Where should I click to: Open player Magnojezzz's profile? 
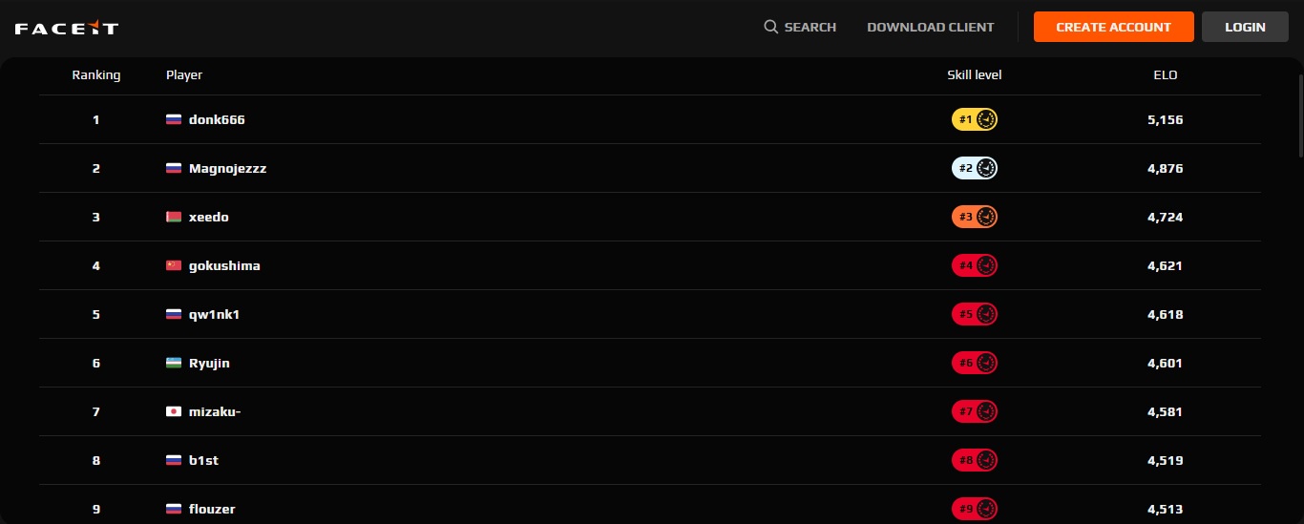[227, 168]
